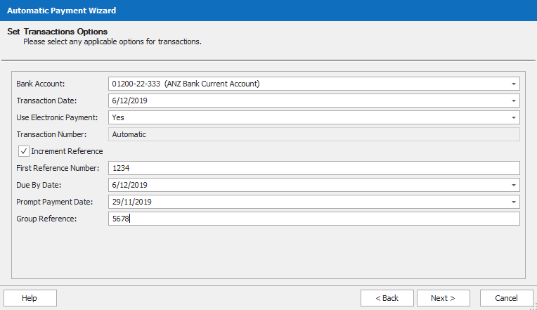This screenshot has width=537, height=310.
Task: Open the Bank Account dropdown arrow
Action: coord(513,84)
